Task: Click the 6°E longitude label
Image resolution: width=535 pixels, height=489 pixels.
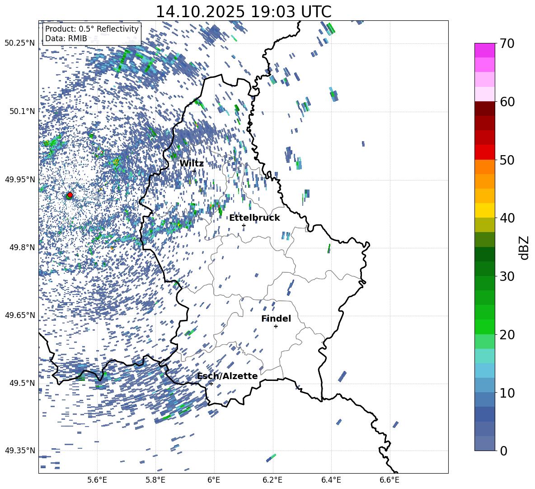Action: (x=214, y=480)
